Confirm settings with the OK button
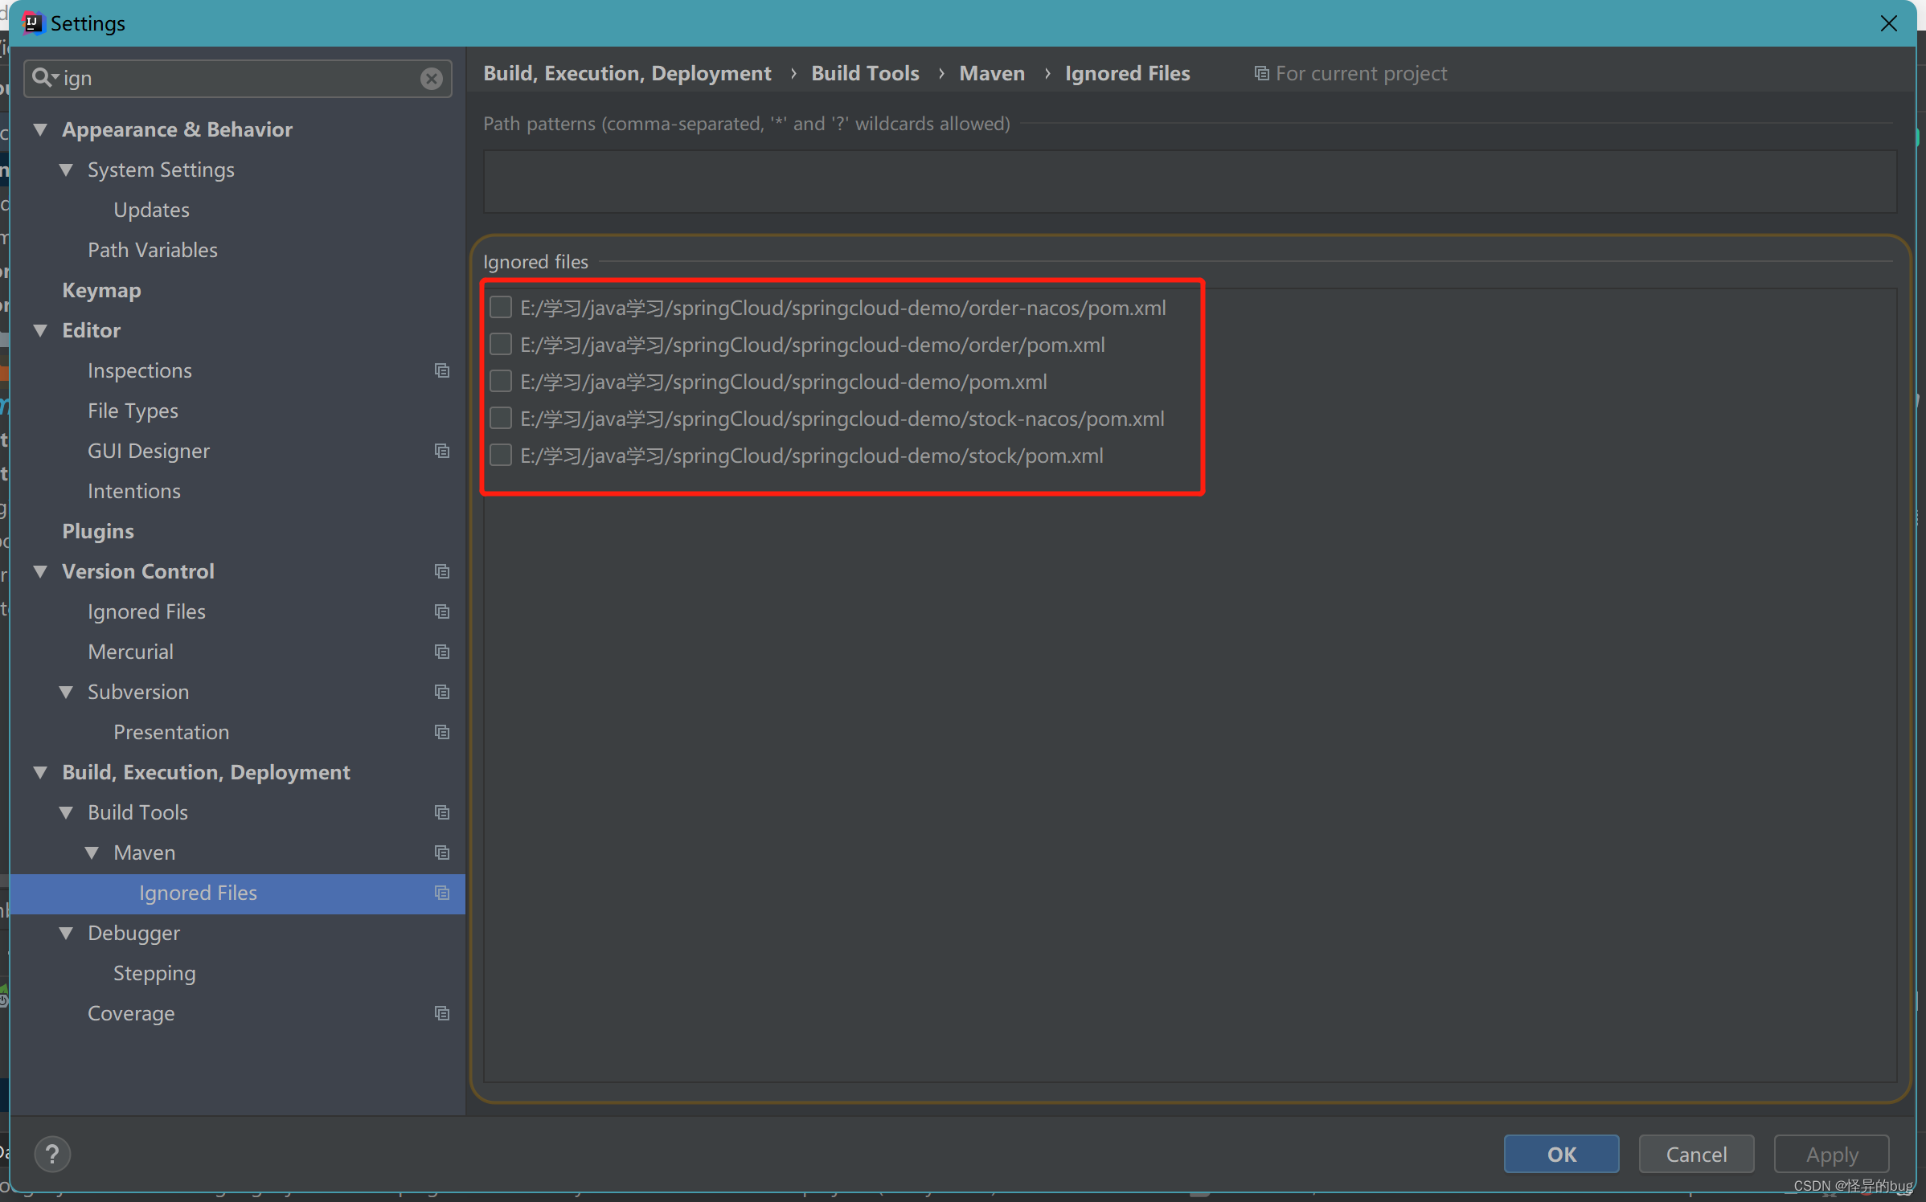The image size is (1926, 1202). click(x=1561, y=1154)
